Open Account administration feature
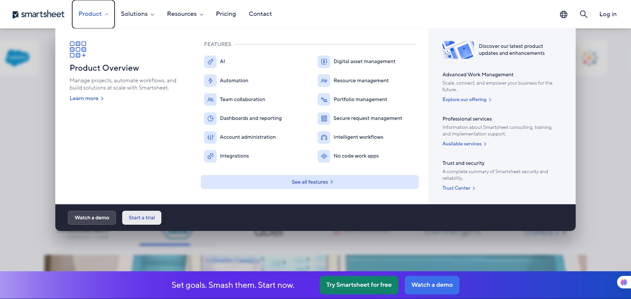 click(248, 137)
